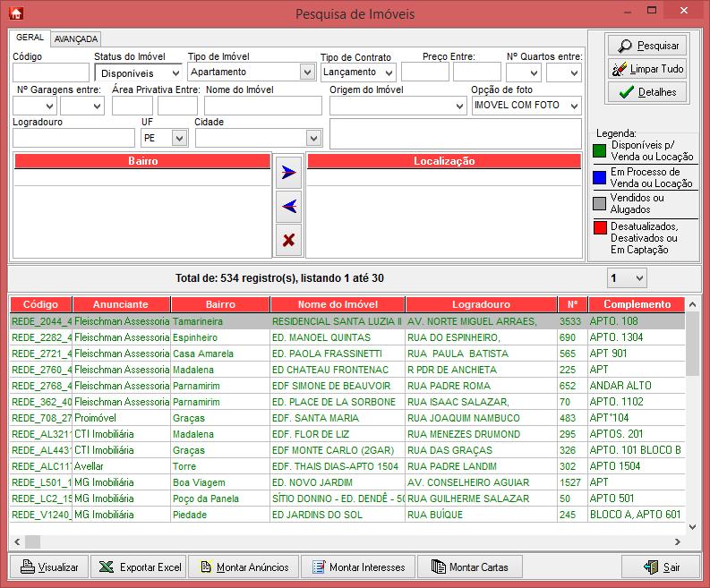Viewport: 710px width, 588px height.
Task: Click Visualizar printer button
Action: click(50, 567)
